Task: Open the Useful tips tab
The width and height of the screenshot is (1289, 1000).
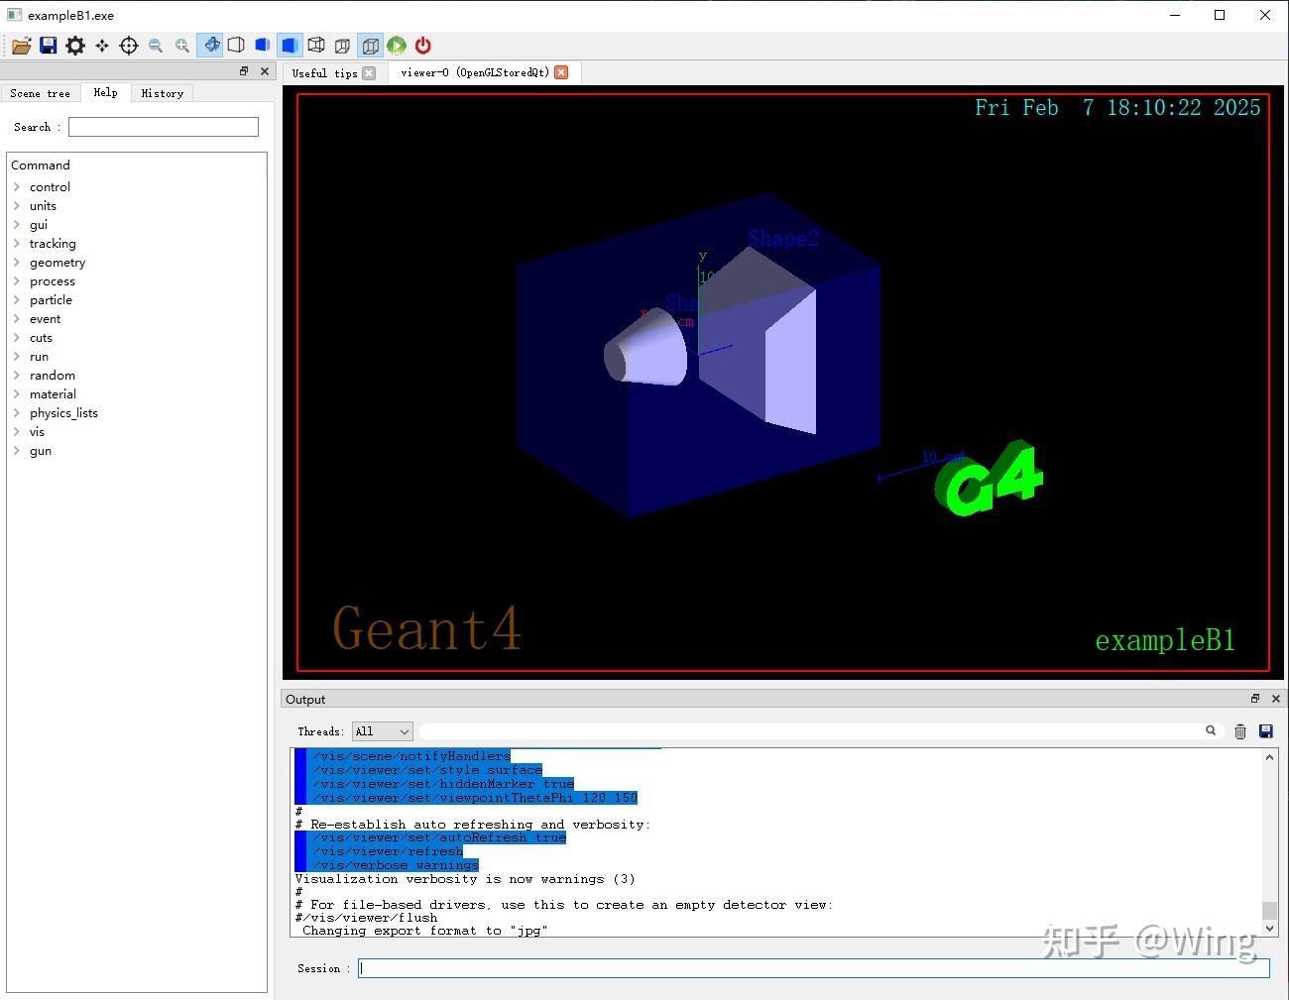Action: point(324,73)
